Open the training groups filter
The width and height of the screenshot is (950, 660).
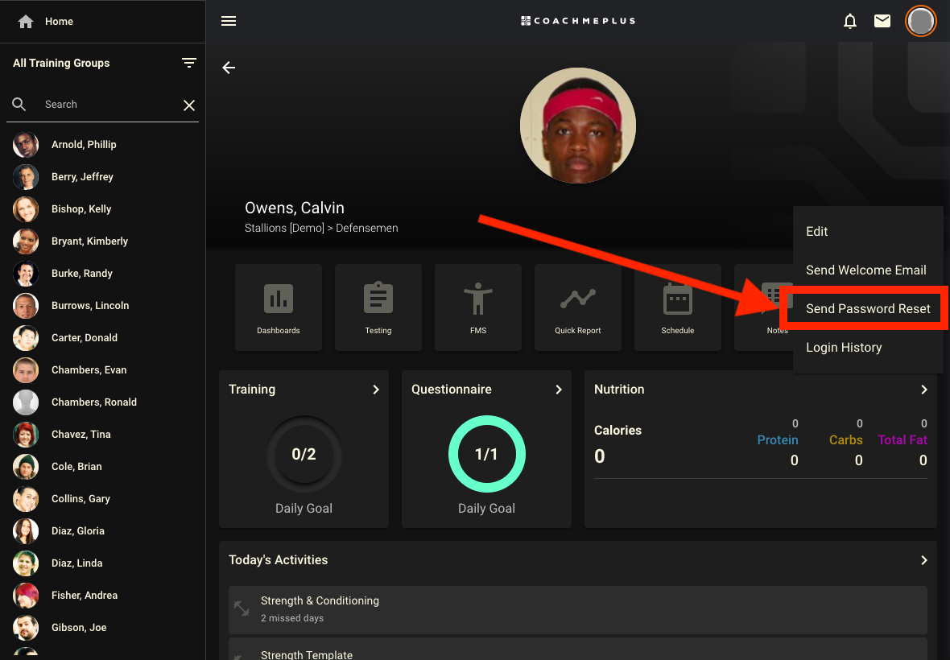coord(189,63)
